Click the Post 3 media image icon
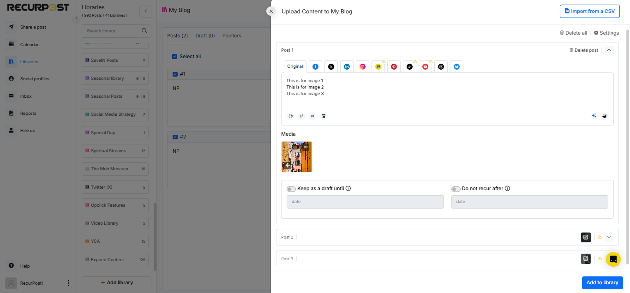The image size is (630, 293). click(586, 259)
